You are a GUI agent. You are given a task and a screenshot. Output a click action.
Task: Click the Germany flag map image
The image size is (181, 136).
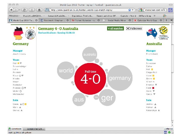pyautogui.click(x=18, y=33)
